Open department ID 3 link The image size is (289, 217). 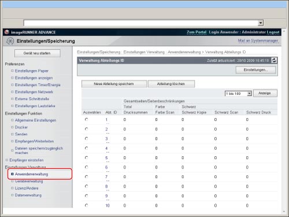click(x=106, y=139)
